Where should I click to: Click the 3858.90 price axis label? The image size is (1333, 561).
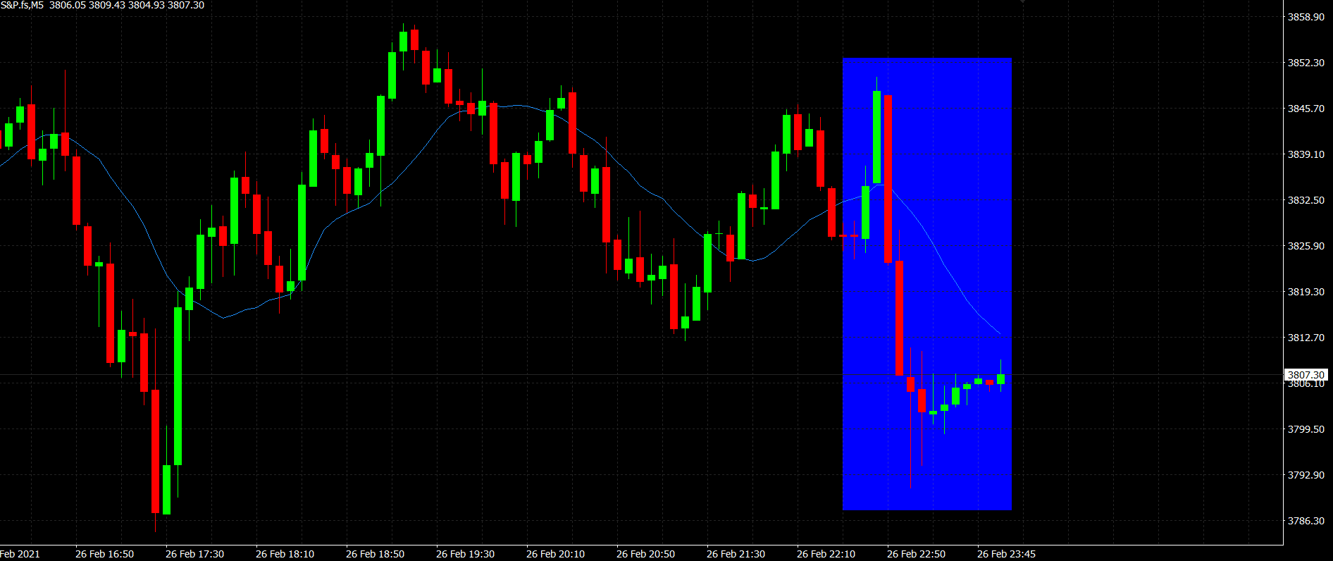click(1306, 17)
